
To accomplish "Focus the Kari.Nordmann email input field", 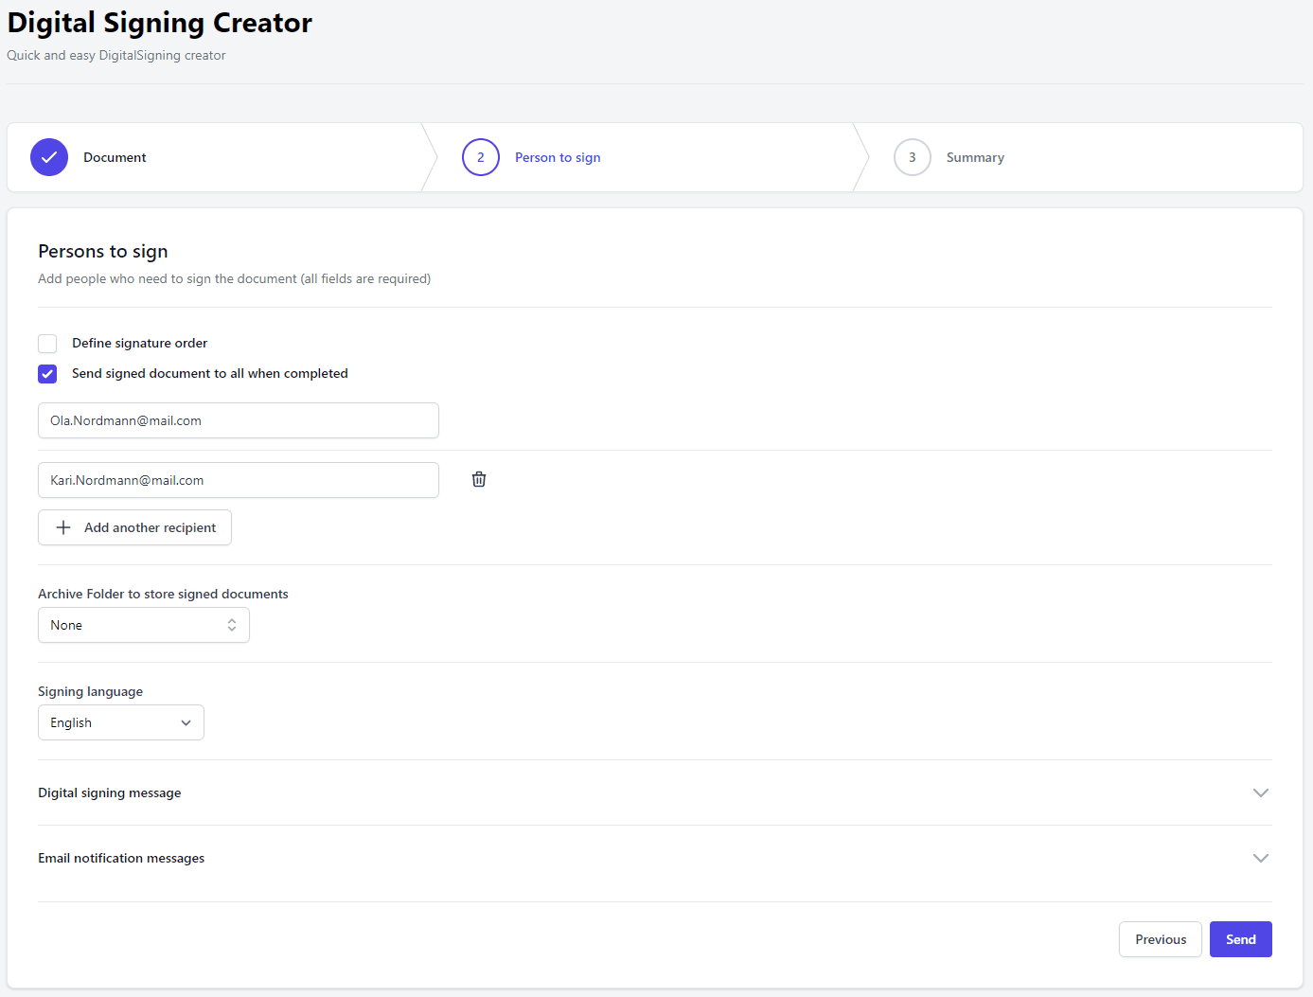I will pyautogui.click(x=239, y=480).
